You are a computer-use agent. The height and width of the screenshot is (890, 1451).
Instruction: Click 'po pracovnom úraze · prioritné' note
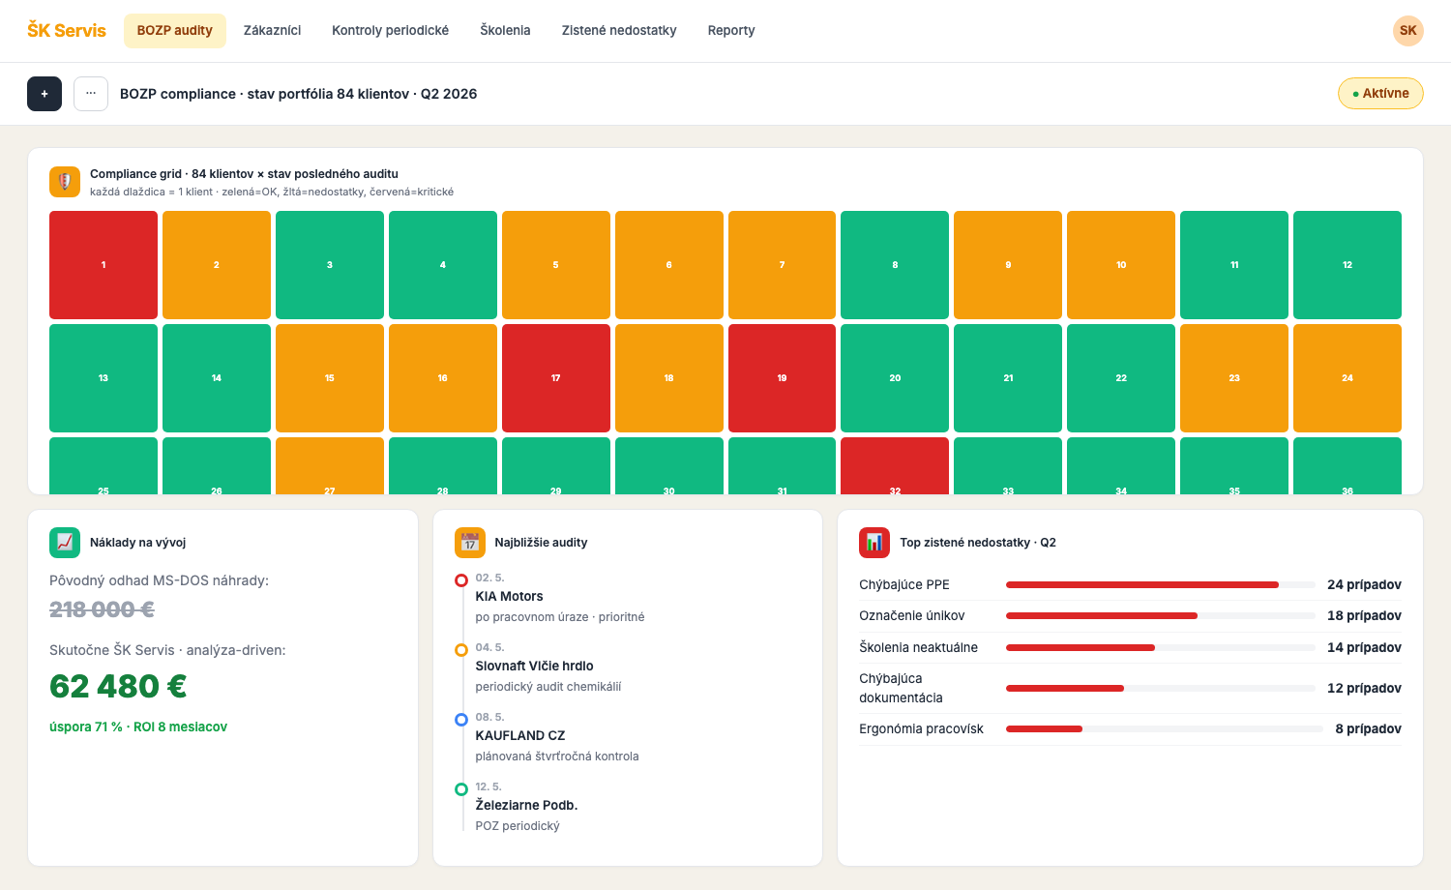click(560, 617)
